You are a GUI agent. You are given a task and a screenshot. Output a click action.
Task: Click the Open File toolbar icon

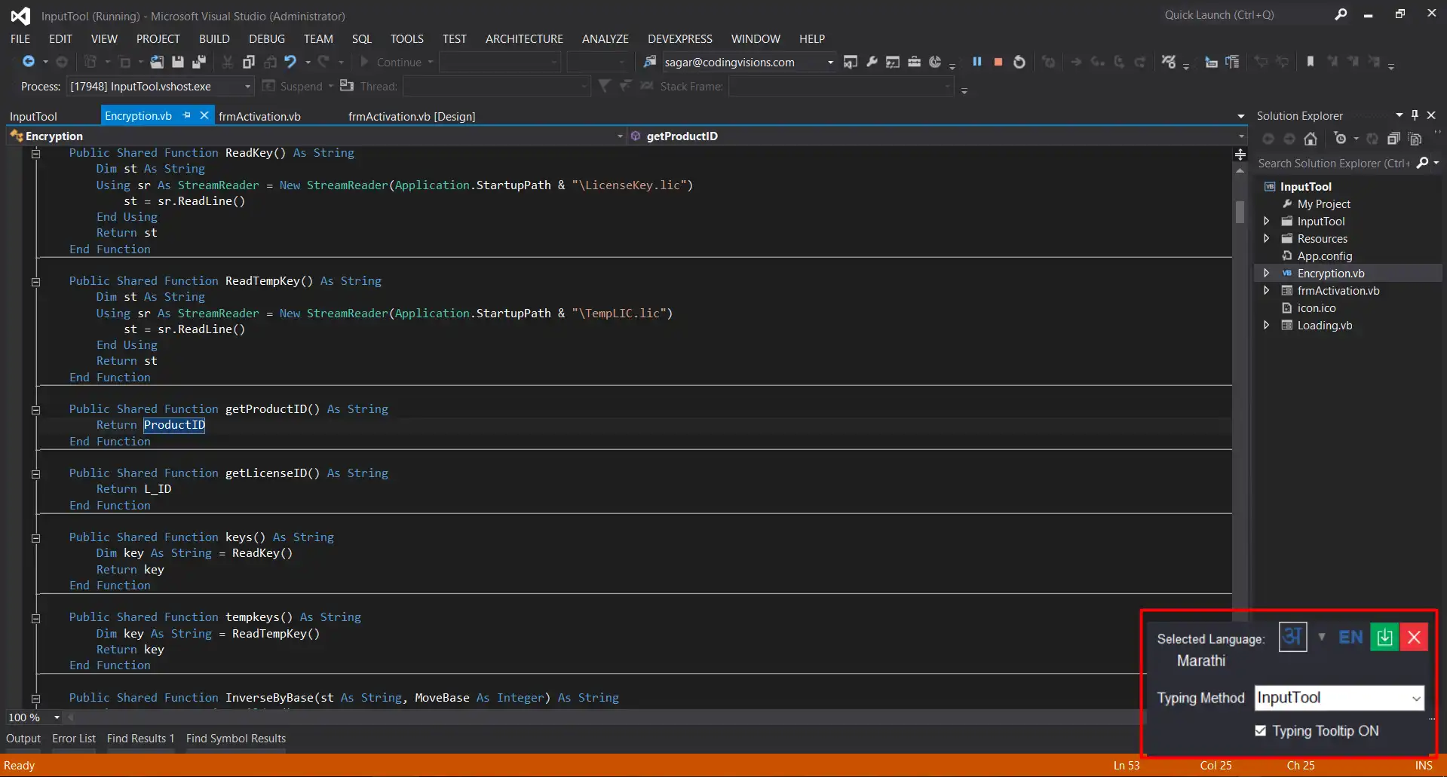157,62
